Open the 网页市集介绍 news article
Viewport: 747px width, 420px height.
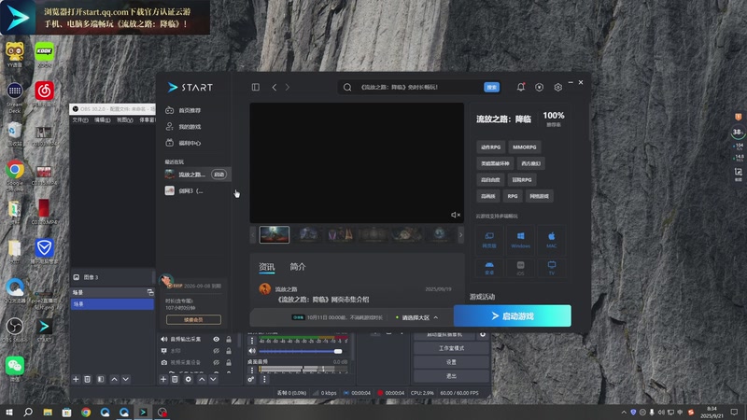pos(323,300)
